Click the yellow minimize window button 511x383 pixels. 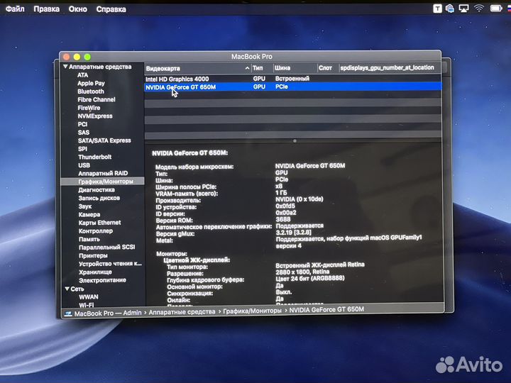[x=77, y=57]
